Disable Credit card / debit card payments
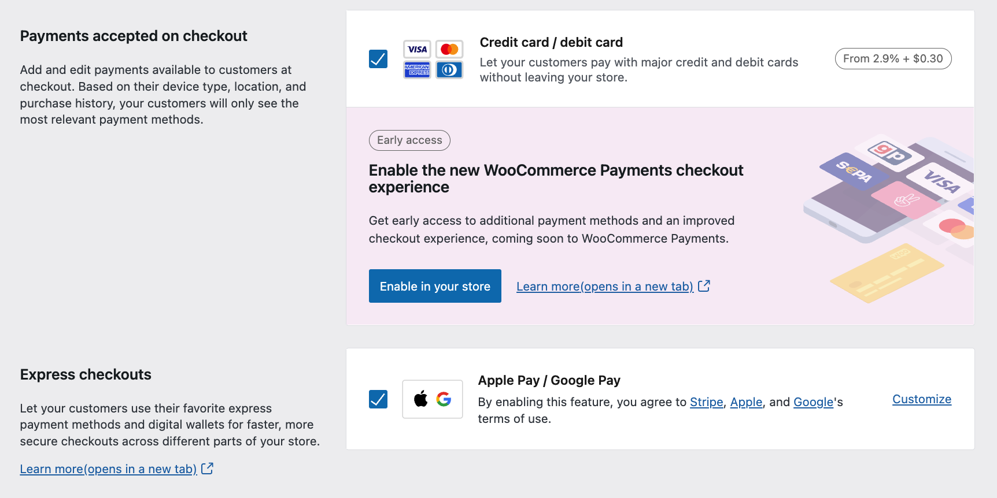 pyautogui.click(x=378, y=58)
